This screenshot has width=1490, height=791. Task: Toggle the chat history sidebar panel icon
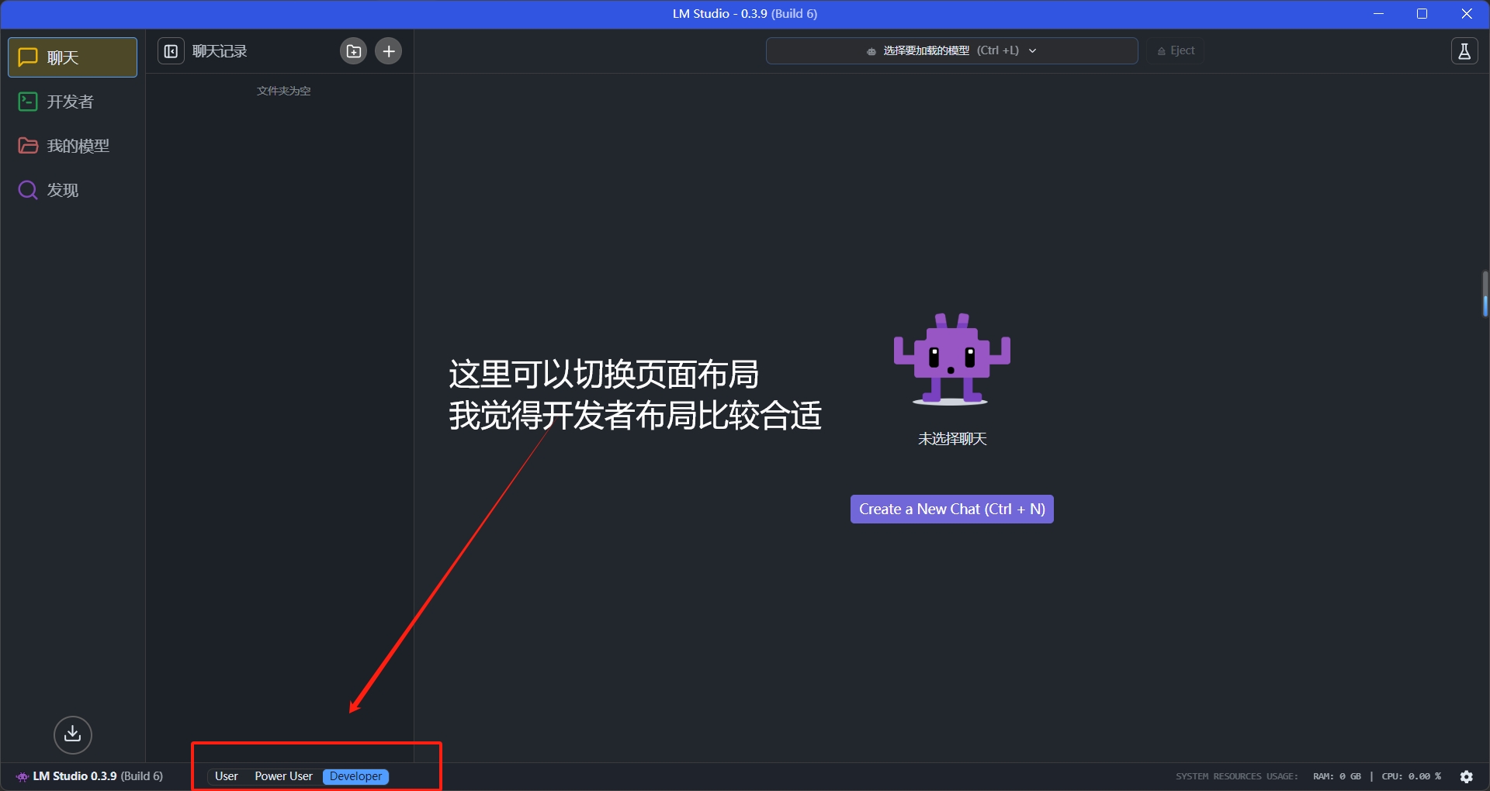[x=171, y=51]
